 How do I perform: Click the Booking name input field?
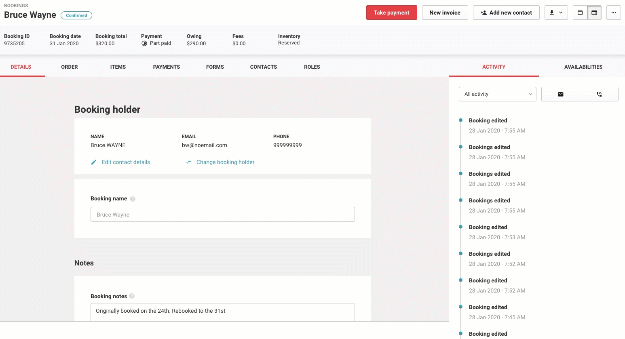223,215
